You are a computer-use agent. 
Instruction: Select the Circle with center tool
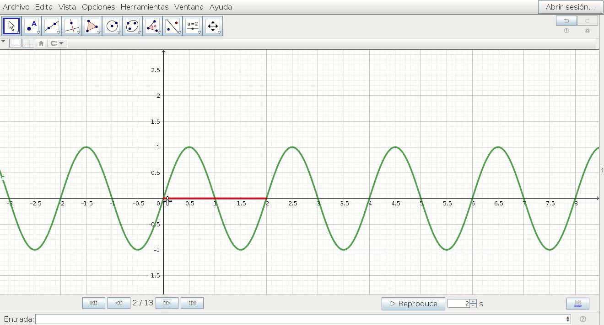click(112, 26)
